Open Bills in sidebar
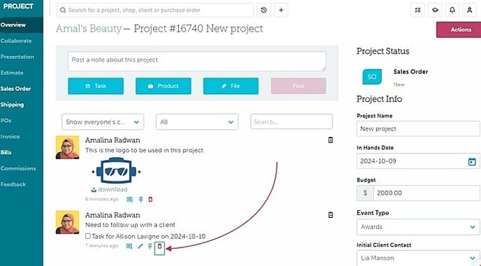The width and height of the screenshot is (481, 266). coord(6,152)
